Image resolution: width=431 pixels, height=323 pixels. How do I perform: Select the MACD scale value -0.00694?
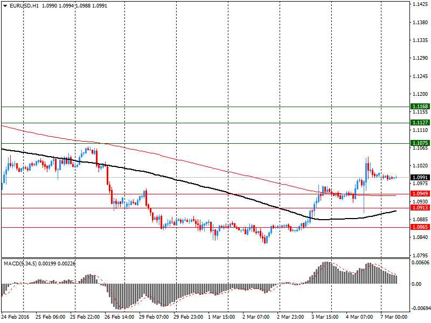pyautogui.click(x=420, y=308)
